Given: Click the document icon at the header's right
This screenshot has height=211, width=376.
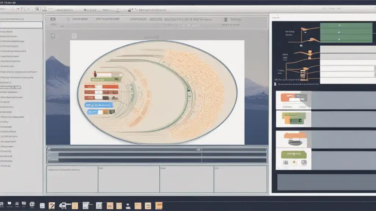Looking at the screenshot, I should (x=225, y=19).
